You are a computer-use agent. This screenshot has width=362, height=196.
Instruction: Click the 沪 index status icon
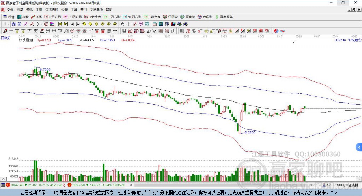[8, 185]
